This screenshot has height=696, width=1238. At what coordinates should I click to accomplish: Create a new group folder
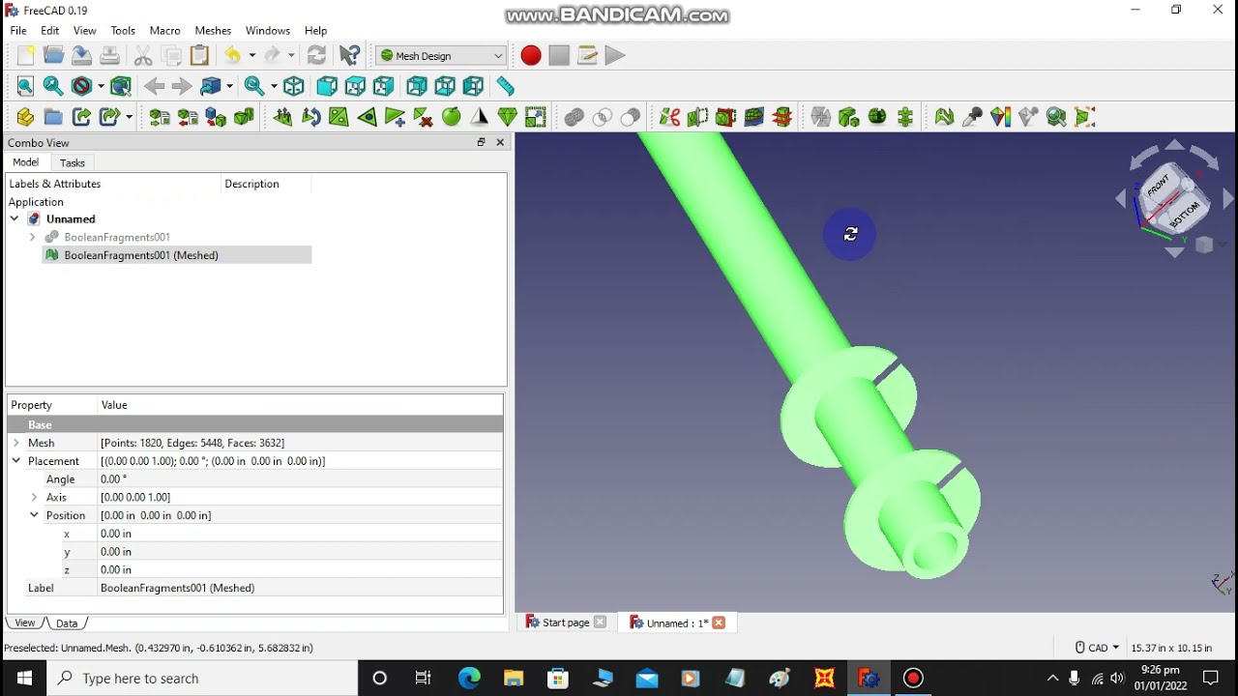click(53, 117)
